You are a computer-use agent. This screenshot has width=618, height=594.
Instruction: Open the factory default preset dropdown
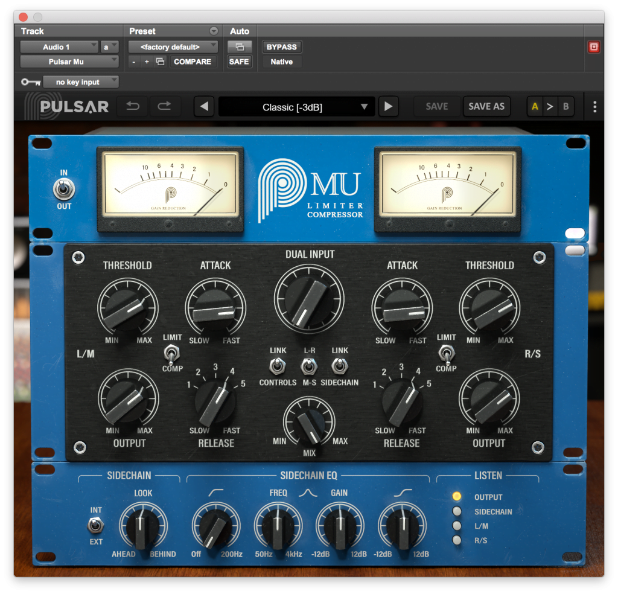pos(173,47)
